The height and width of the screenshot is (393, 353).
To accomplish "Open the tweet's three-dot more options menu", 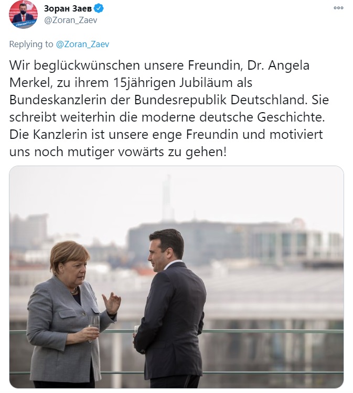I will 338,8.
